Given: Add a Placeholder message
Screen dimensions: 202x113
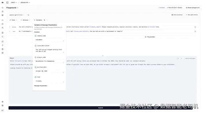Looking at the screenshot, I should pos(150,37).
